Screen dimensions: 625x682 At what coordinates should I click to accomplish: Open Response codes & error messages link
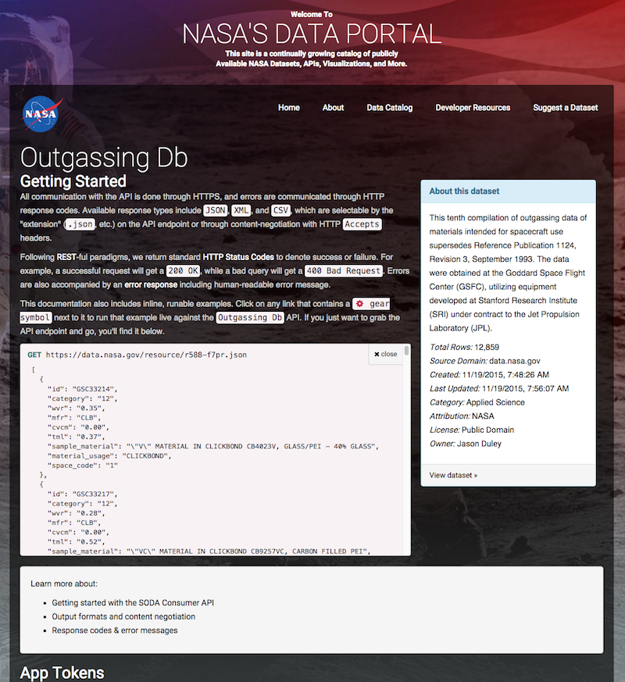click(115, 630)
